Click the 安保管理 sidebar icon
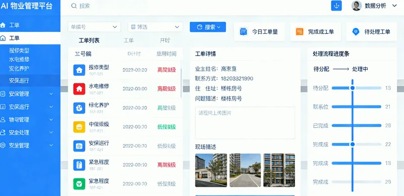Viewport: 404px width, 196px height. (3, 94)
